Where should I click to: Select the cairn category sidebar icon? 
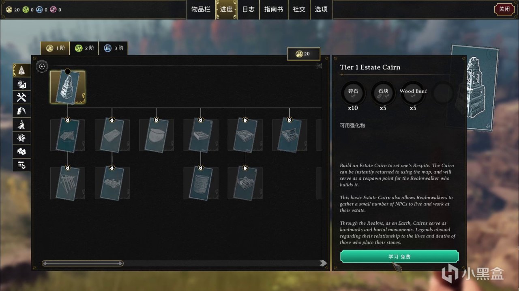click(x=22, y=71)
